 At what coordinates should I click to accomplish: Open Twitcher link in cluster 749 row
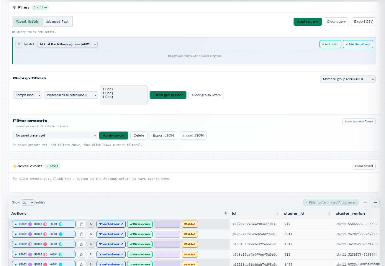[111, 224]
